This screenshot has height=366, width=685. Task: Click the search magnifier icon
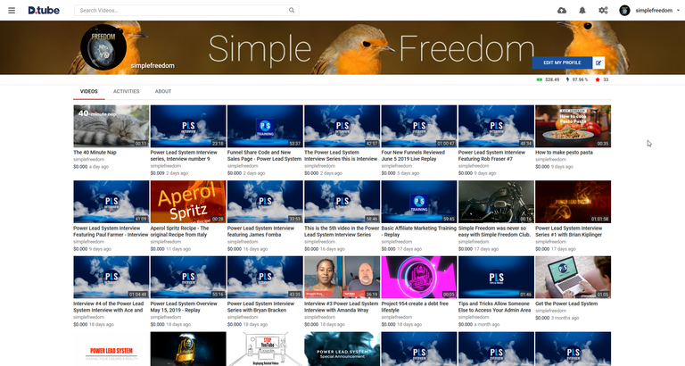coord(292,10)
